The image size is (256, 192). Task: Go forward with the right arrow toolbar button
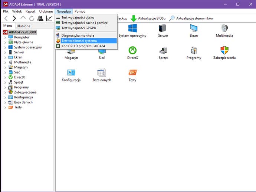pyautogui.click(x=14, y=18)
